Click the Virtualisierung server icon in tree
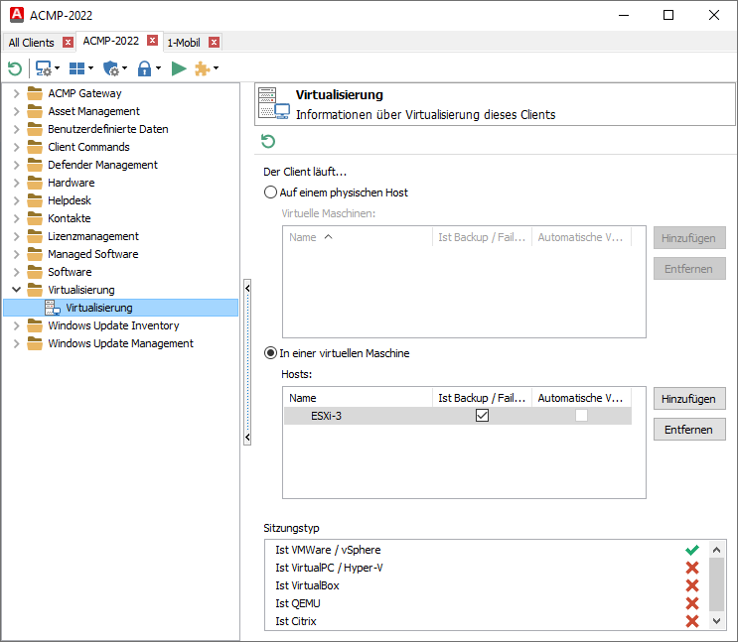The height and width of the screenshot is (642, 738). (x=53, y=308)
